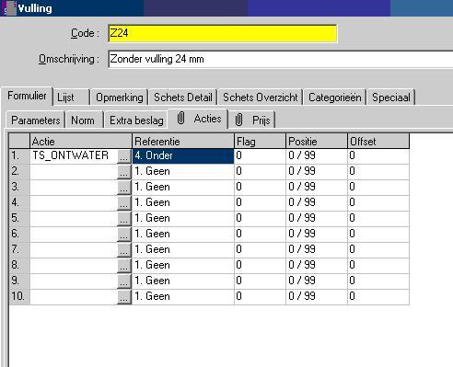
Task: Switch to the Formulier tab
Action: [x=27, y=96]
